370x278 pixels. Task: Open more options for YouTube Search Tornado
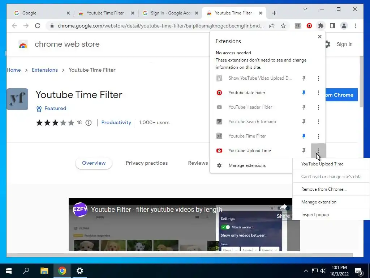point(318,122)
